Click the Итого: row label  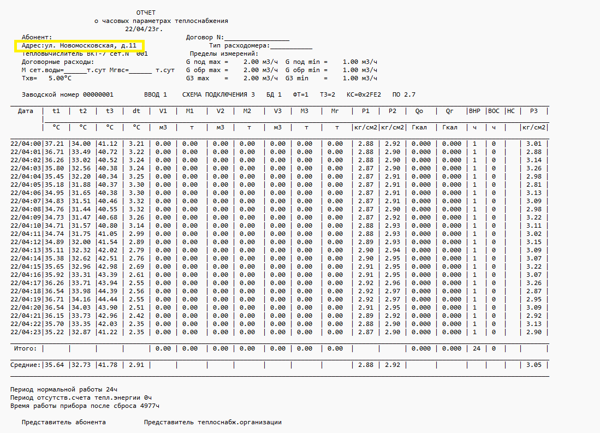tap(25, 348)
